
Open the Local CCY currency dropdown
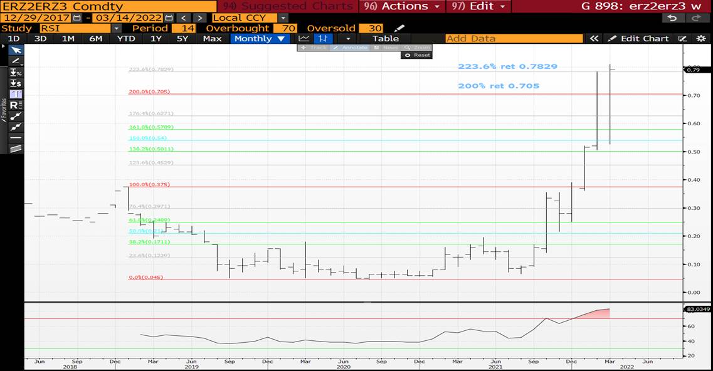click(x=283, y=18)
